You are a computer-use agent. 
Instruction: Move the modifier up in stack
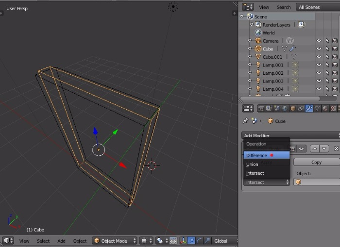[315, 148]
